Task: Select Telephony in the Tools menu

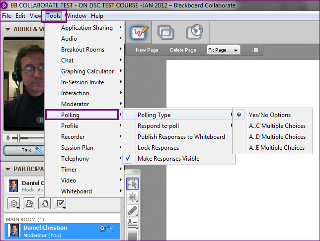Action: pyautogui.click(x=84, y=159)
